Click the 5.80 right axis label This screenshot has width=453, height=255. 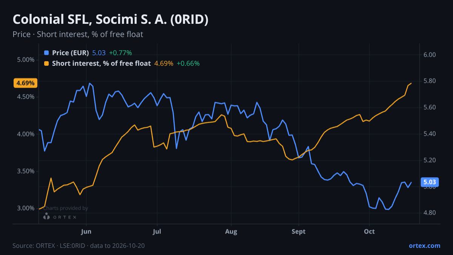tap(430, 81)
